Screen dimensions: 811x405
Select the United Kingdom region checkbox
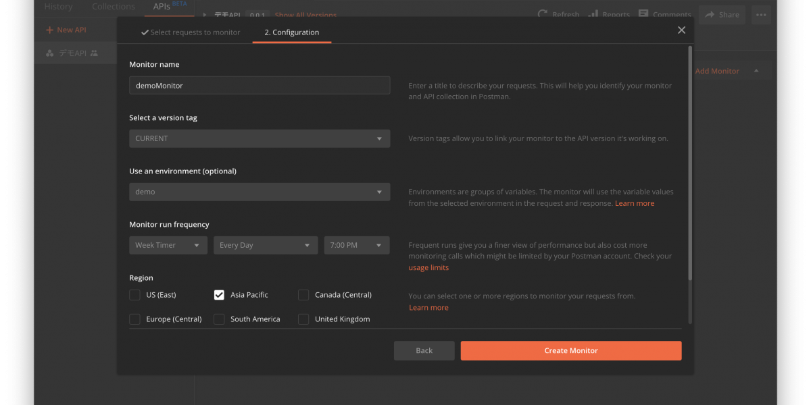303,319
